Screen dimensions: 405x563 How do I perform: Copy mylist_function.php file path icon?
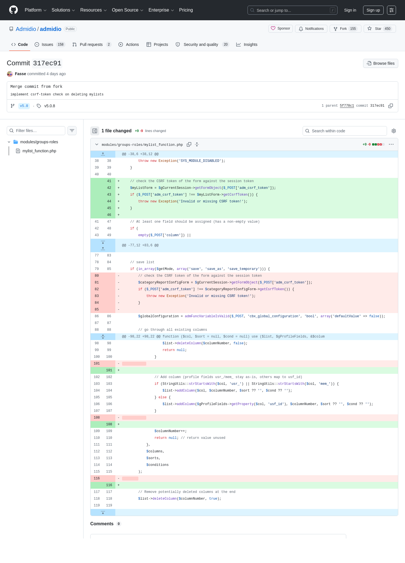coord(189,144)
